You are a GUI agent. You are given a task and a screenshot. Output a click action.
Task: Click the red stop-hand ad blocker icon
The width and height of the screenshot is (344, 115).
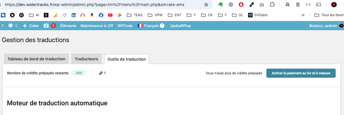241,5
